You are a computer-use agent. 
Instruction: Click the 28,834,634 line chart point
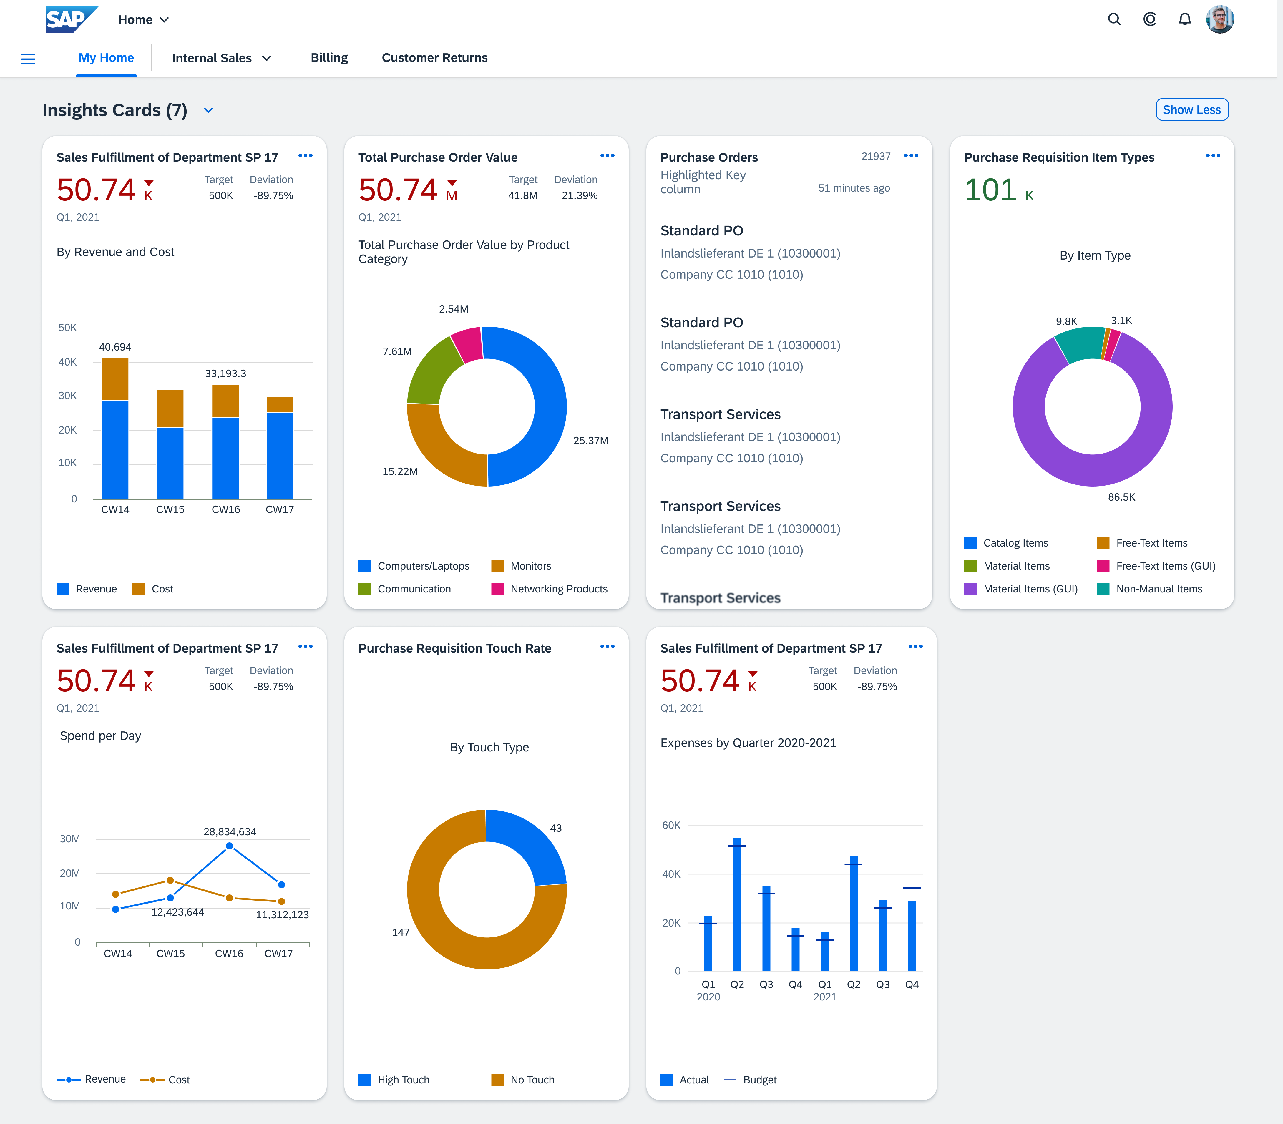[x=230, y=846]
